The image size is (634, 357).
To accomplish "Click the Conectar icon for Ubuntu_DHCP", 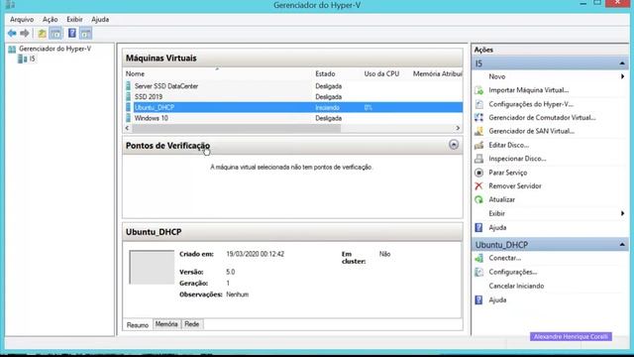I will pyautogui.click(x=479, y=258).
